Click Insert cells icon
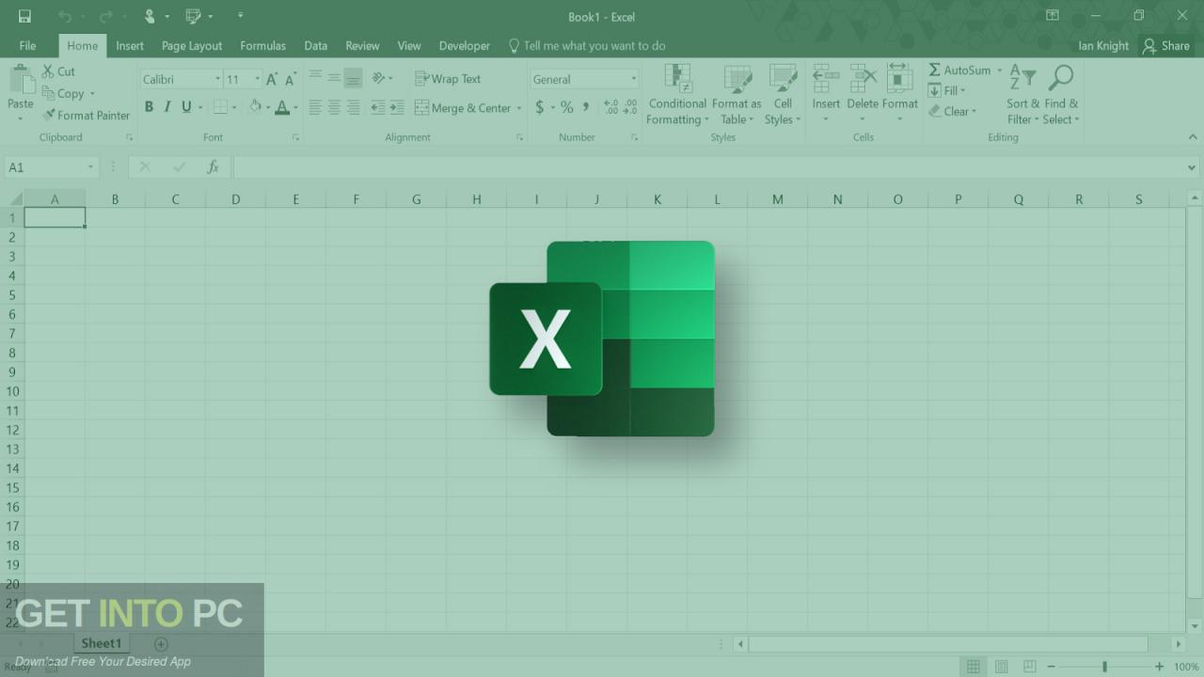The width and height of the screenshot is (1204, 677). (x=826, y=79)
